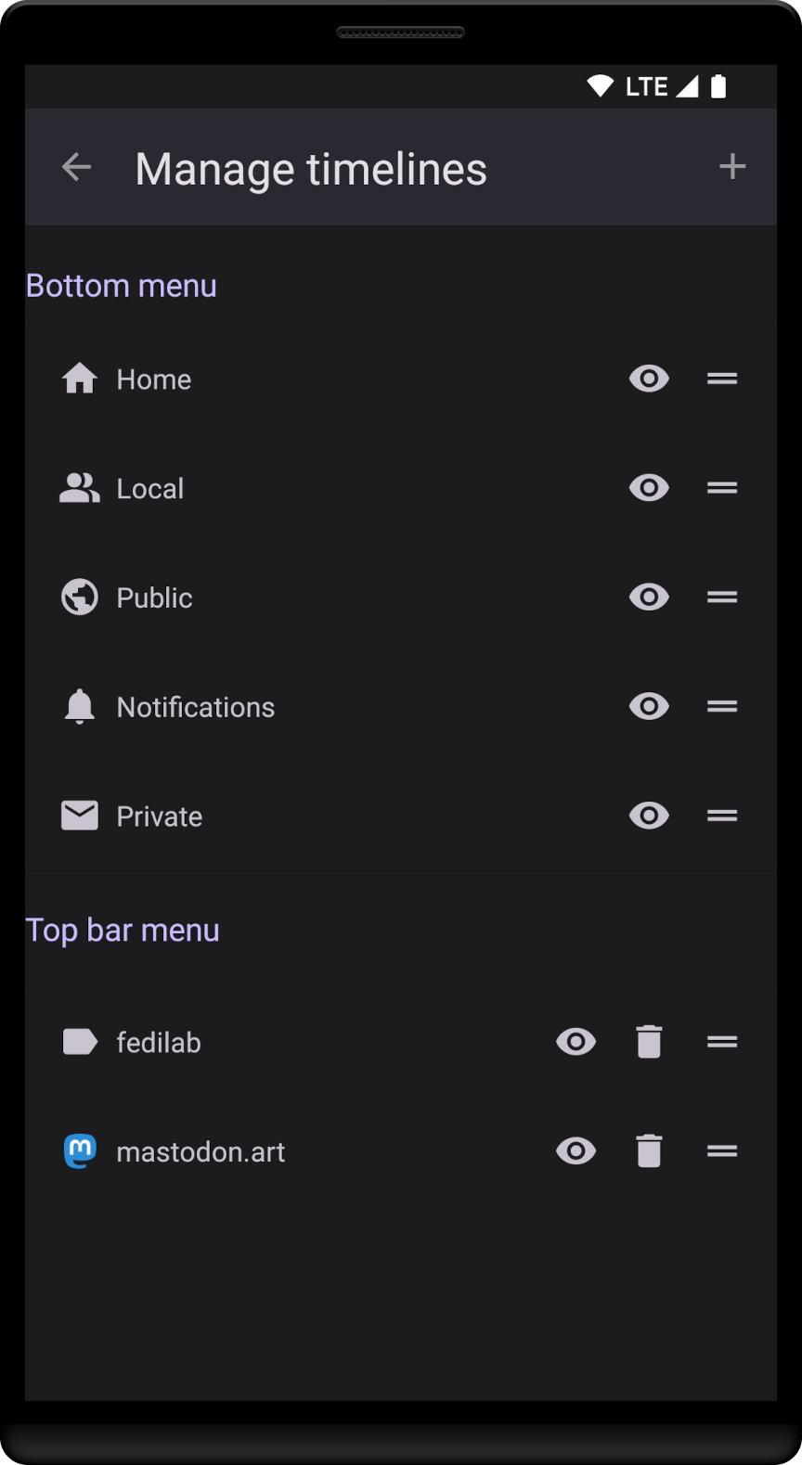Toggle mastodon.art timeline visibility
Screen dimensions: 802x1465
point(576,1151)
